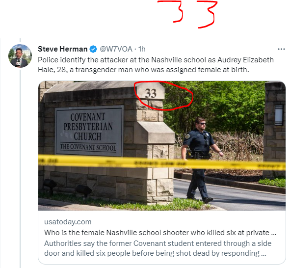Open the article headline 'Who is the female Nashville...'
This screenshot has height=268, width=290.
coord(160,233)
